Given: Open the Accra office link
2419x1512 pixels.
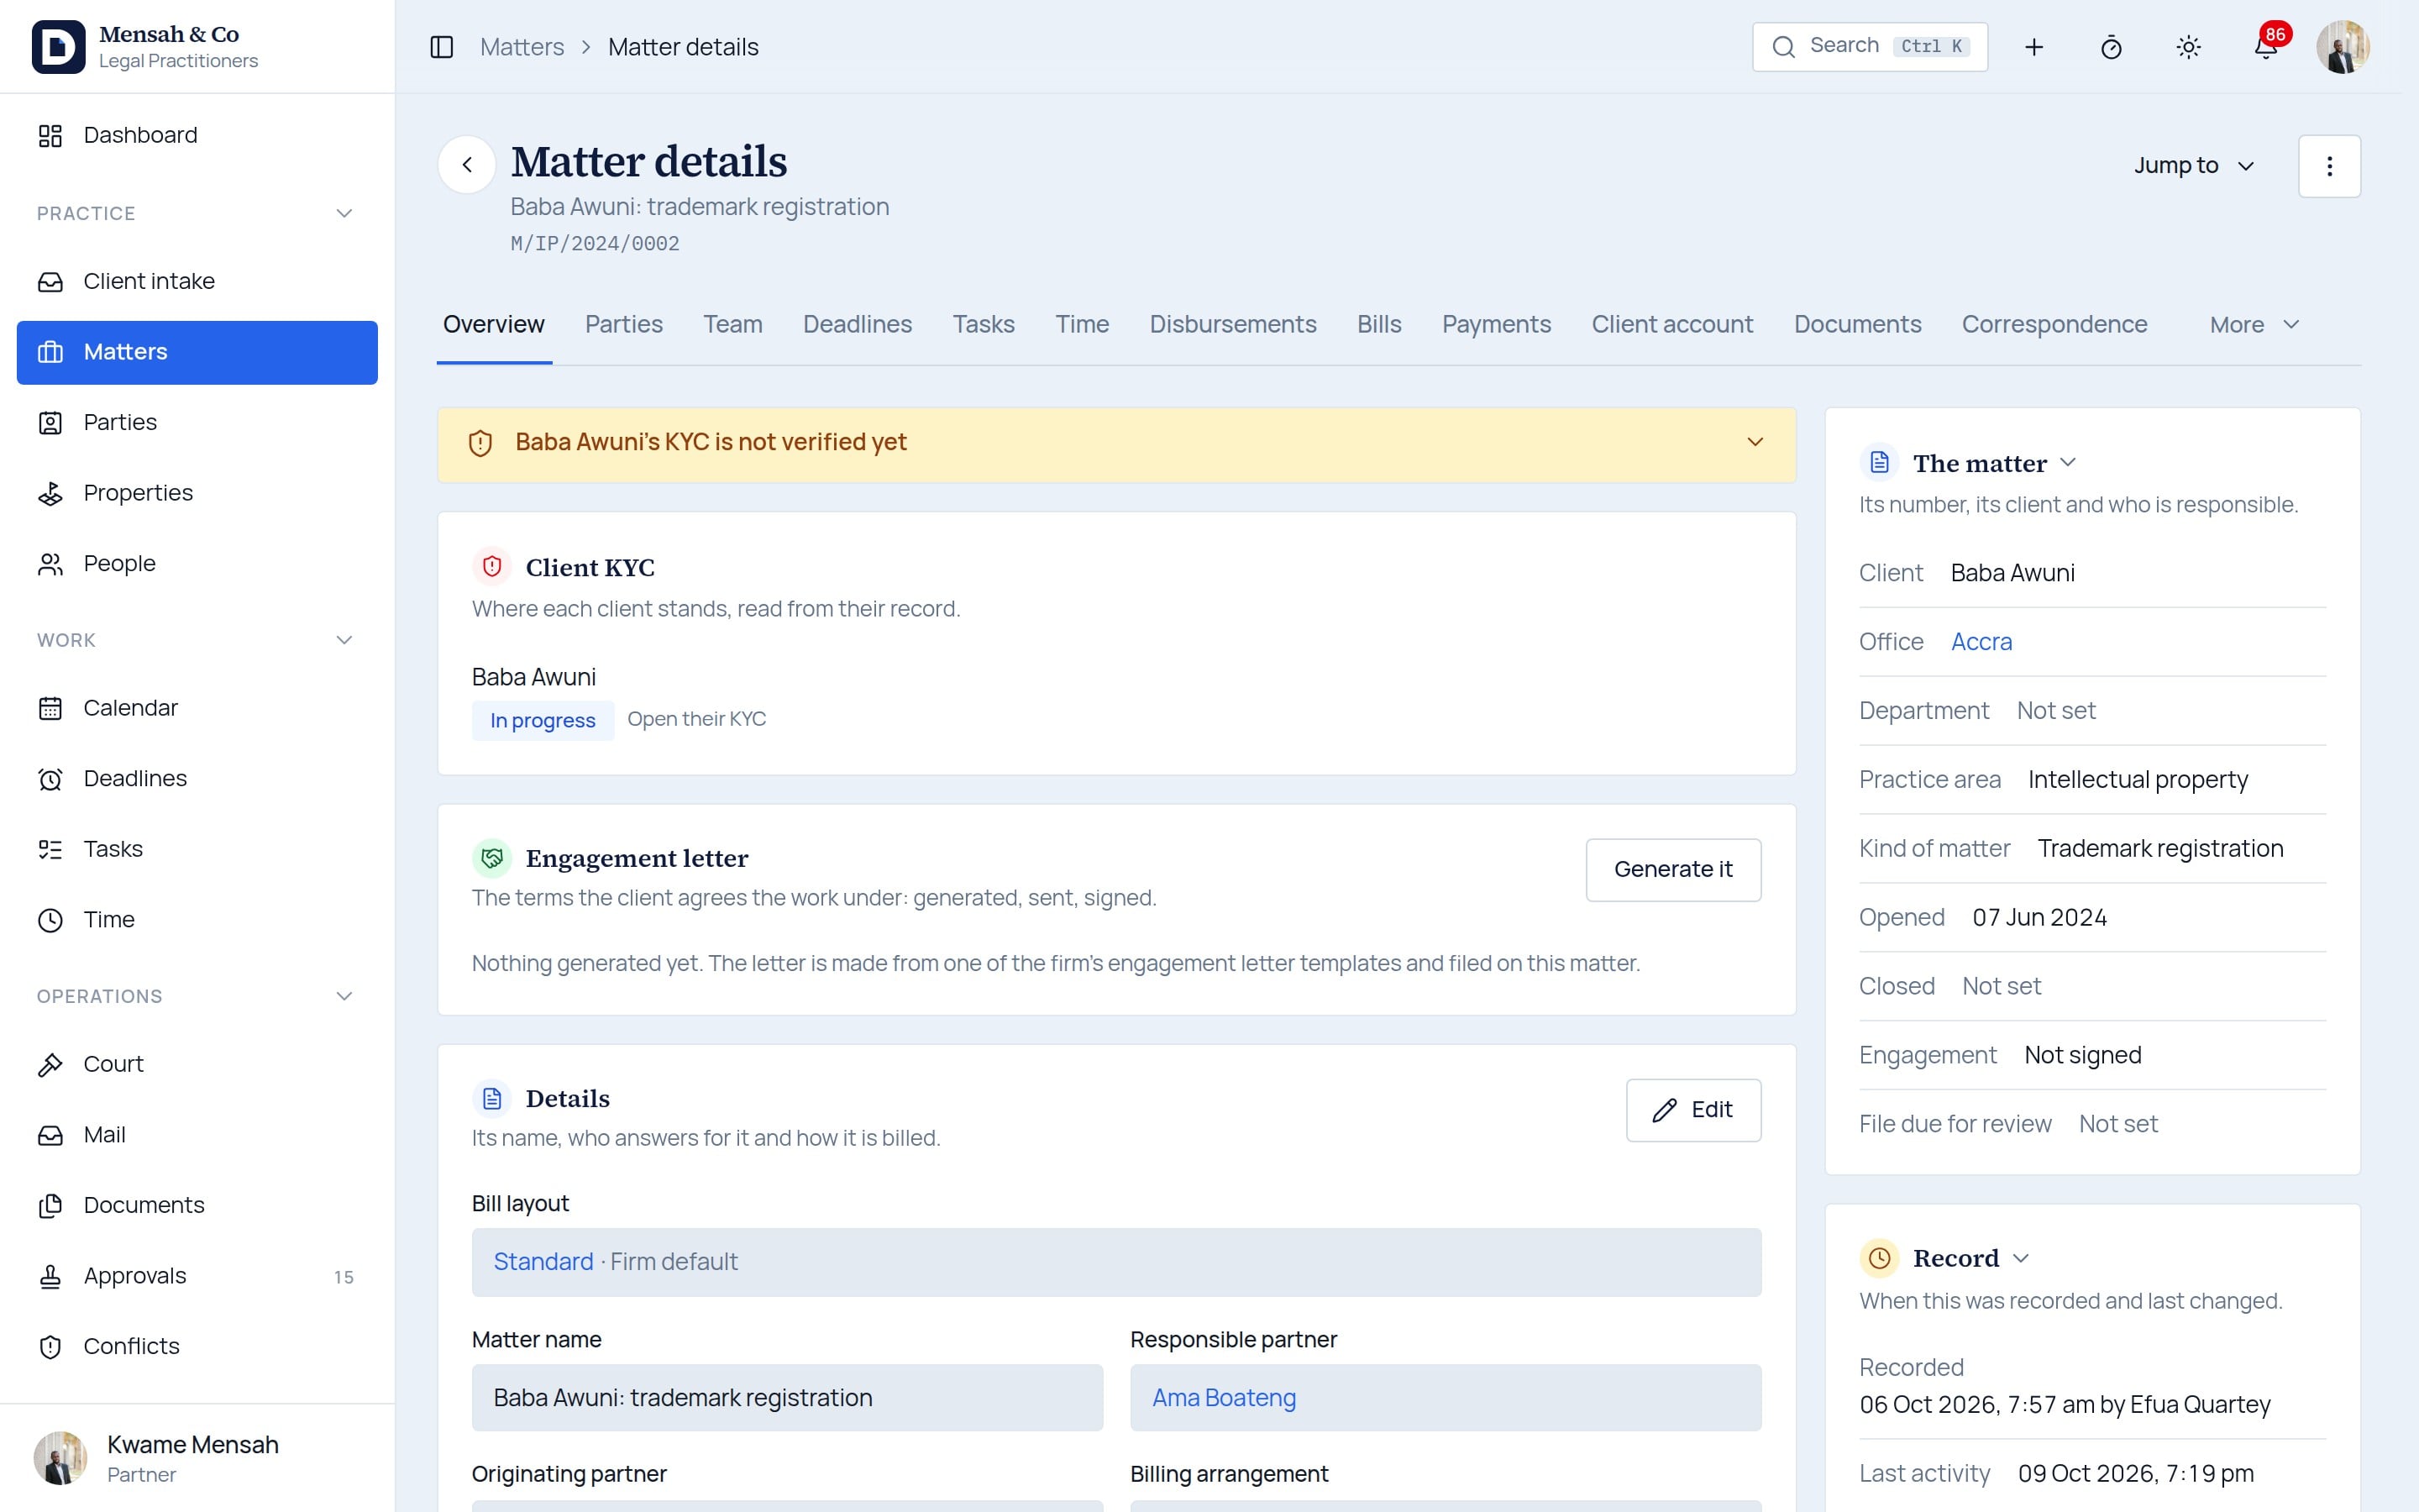Looking at the screenshot, I should pos(1981,642).
